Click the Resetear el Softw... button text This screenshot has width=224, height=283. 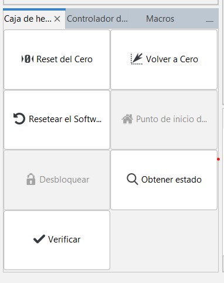(x=65, y=119)
